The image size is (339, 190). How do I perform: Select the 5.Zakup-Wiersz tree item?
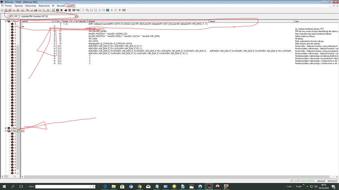point(17,131)
